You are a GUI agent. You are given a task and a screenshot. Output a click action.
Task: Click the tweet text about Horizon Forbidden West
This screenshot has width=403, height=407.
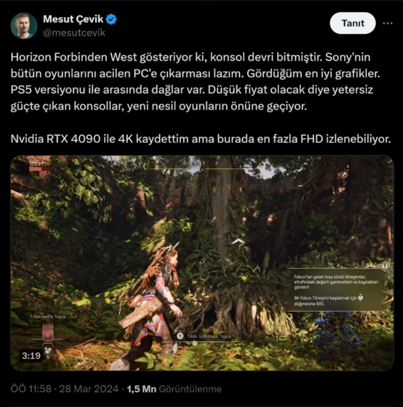click(201, 98)
